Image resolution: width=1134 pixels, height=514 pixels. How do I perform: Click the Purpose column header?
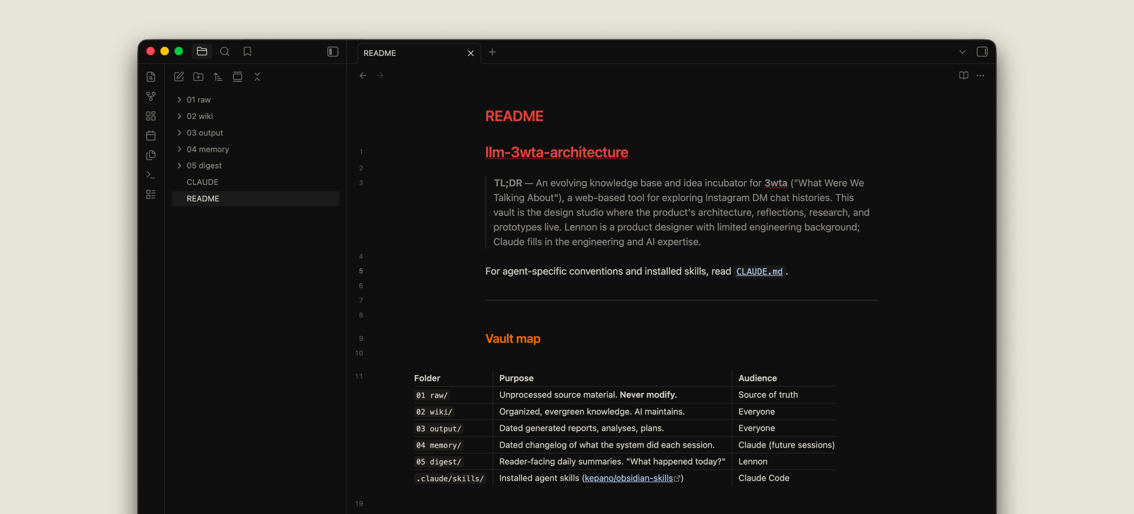tap(516, 378)
